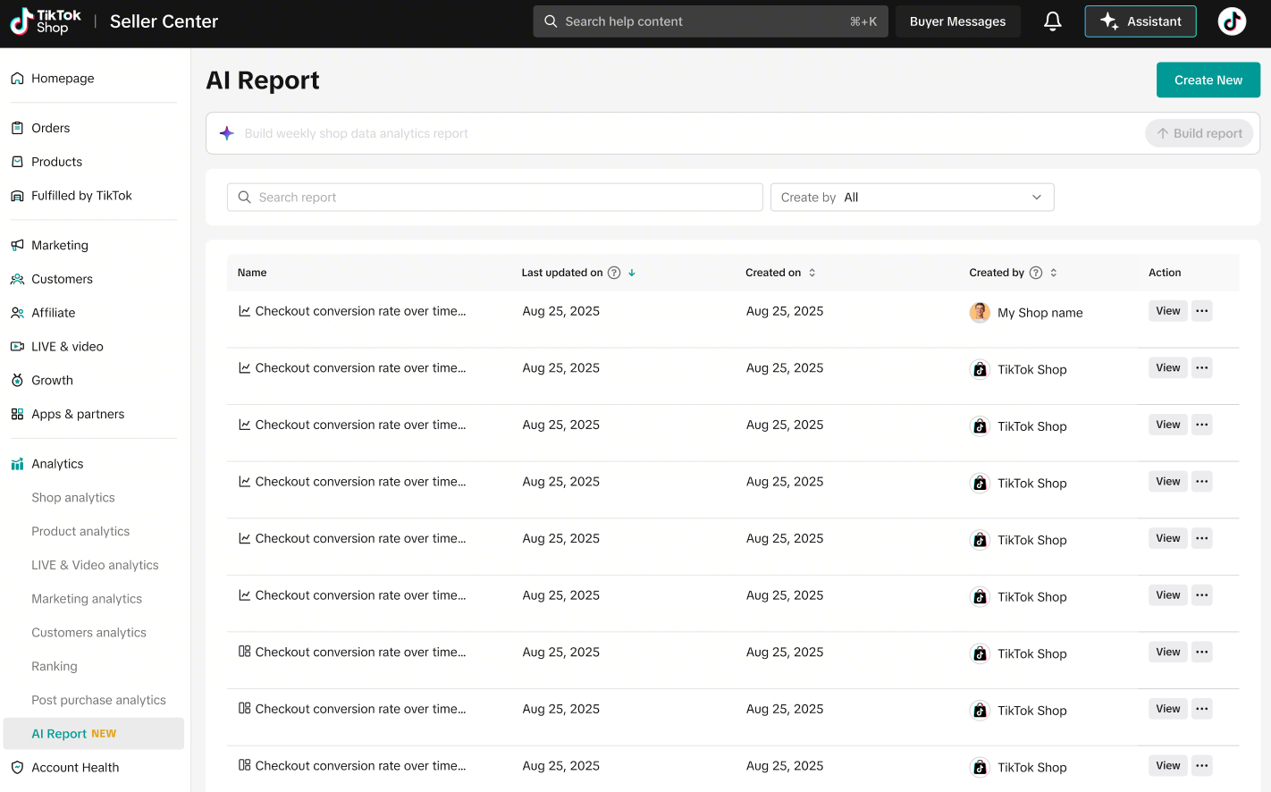This screenshot has height=792, width=1271.
Task: Sort by Created on arrows
Action: click(x=812, y=273)
